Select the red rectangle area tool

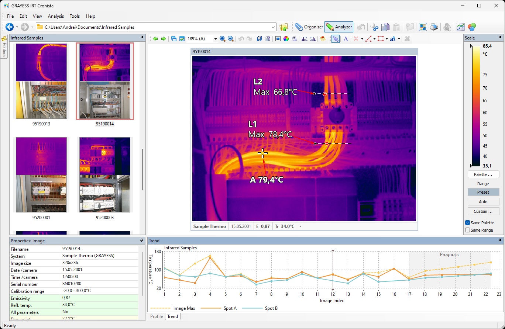coord(381,39)
